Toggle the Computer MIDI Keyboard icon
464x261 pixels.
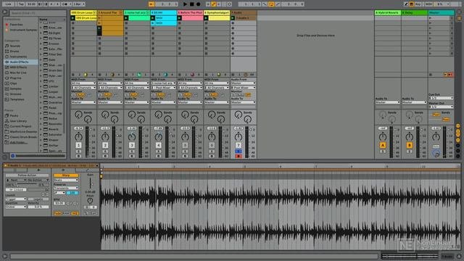click(x=411, y=4)
